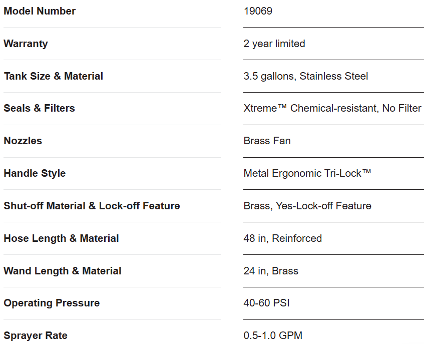Viewport: 424px width, 344px height.
Task: Click the Nozzles label
Action: 23,141
